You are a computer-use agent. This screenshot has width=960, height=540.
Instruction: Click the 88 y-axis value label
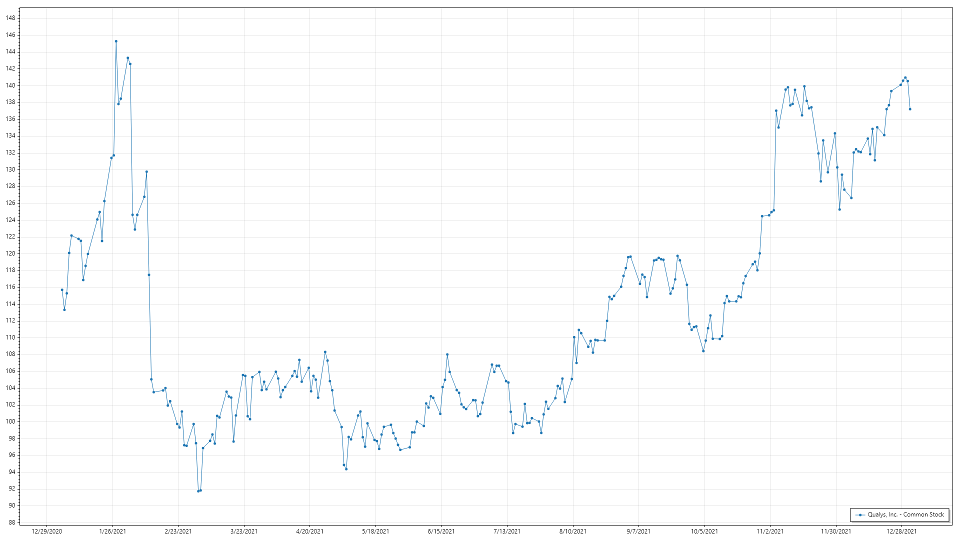pyautogui.click(x=12, y=522)
